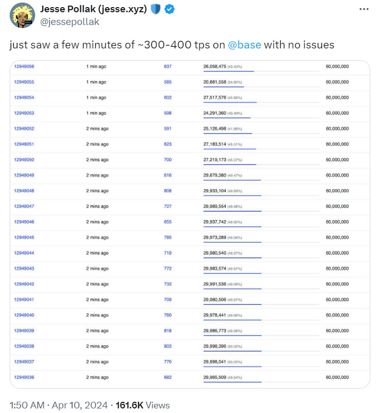Click transaction count 709
Screen dimensions: 379x413
pos(168,299)
